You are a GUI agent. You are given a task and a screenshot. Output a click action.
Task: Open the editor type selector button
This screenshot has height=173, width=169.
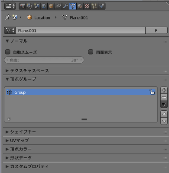tap(10, 6)
